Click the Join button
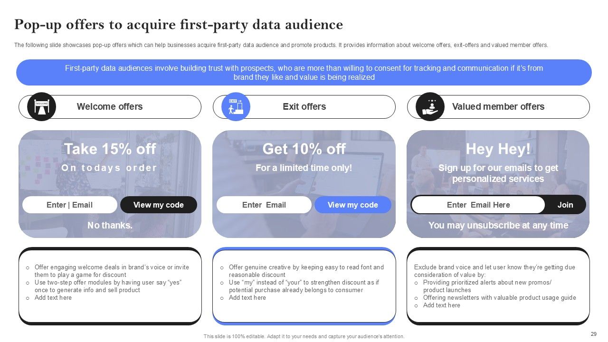This screenshot has width=608, height=342. pyautogui.click(x=565, y=205)
